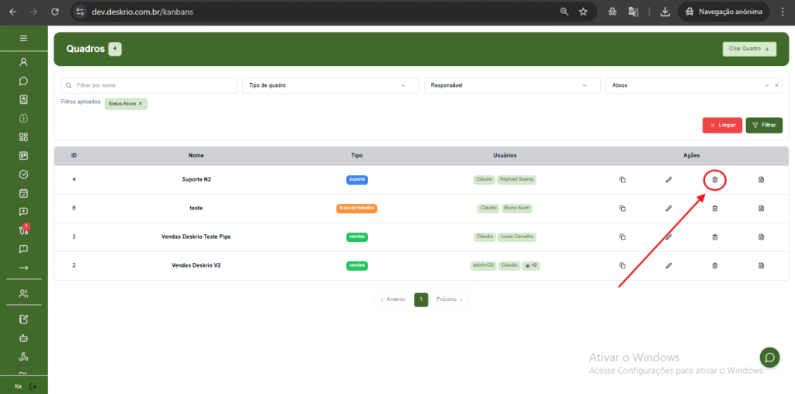Show the +2 hidden users on Vendas Deskrio V2
Screen dimensions: 795x394
click(531, 265)
